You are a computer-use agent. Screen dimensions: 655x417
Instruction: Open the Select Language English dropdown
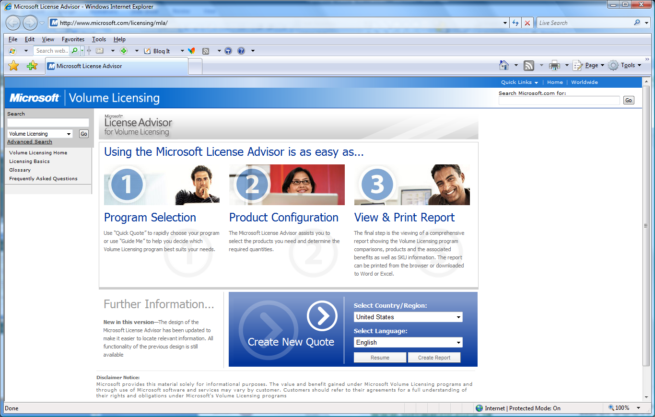[458, 343]
